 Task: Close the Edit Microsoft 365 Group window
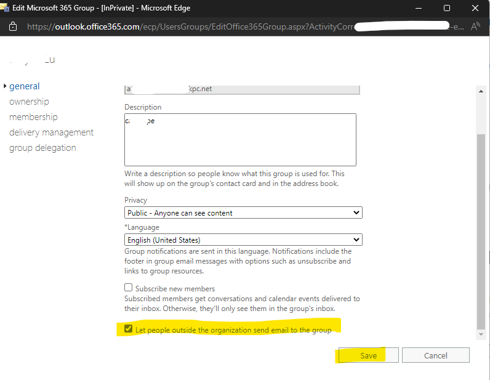point(475,8)
